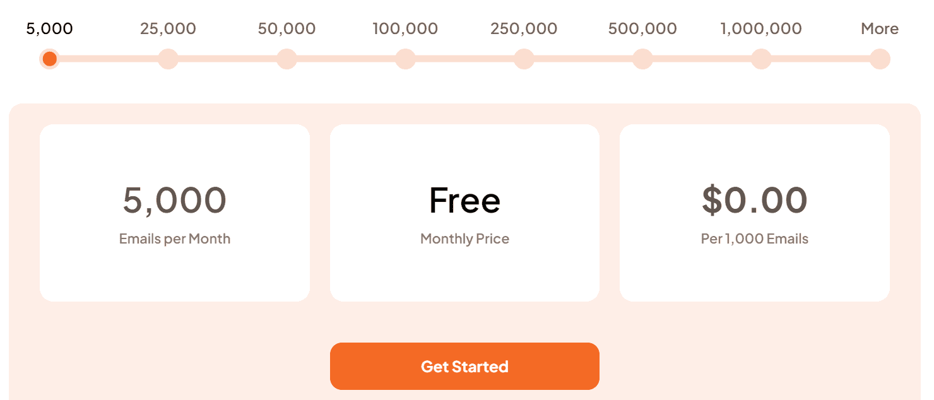Click the 5,000 label above the slider

point(49,28)
